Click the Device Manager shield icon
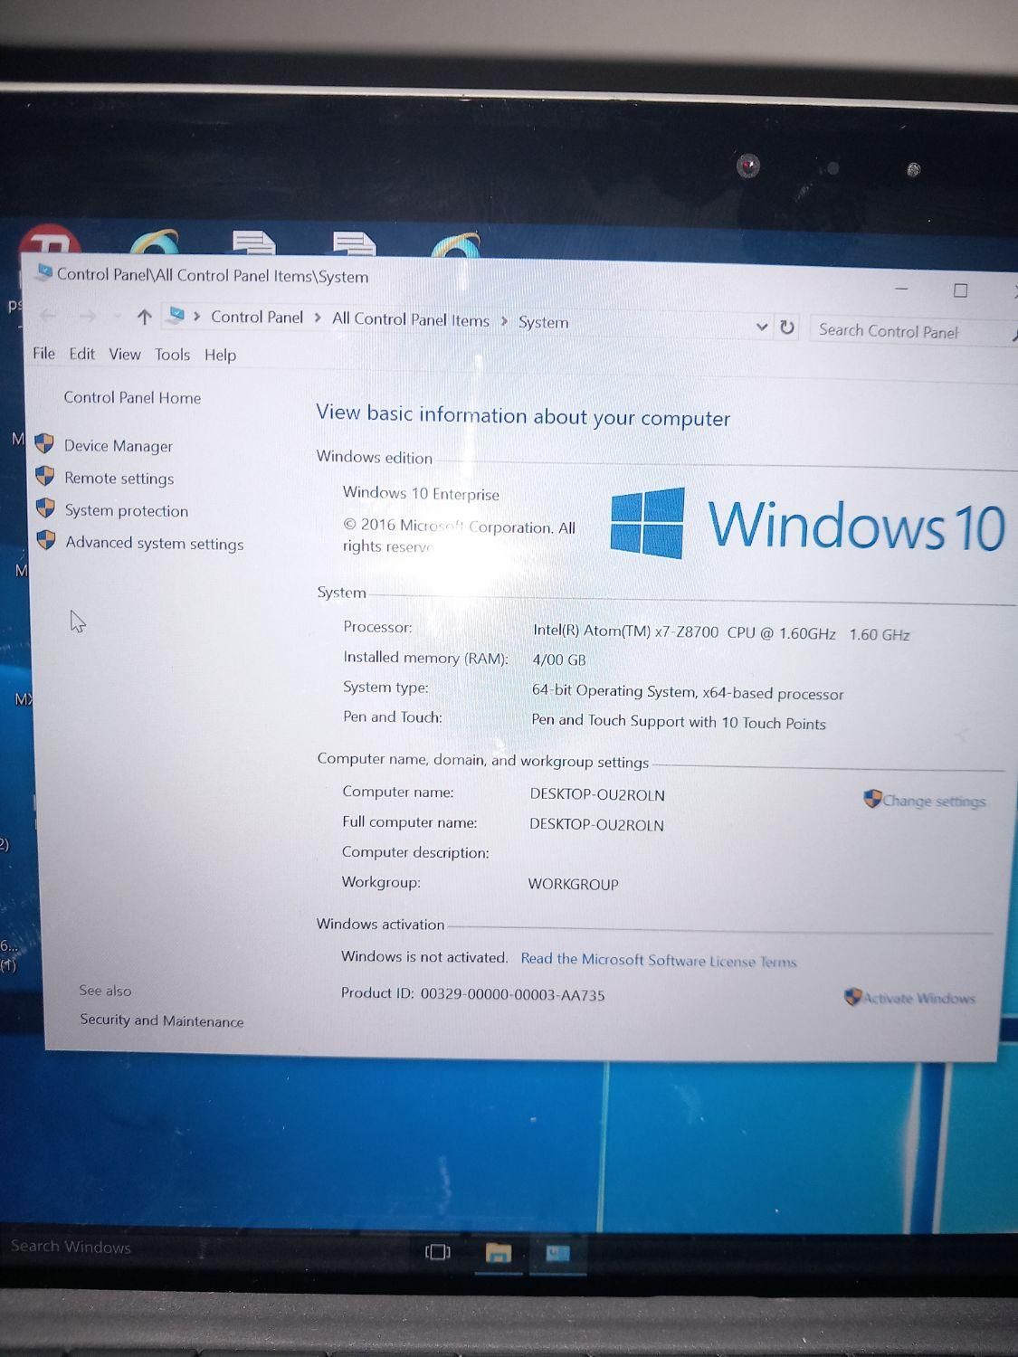The image size is (1018, 1357). click(x=43, y=443)
